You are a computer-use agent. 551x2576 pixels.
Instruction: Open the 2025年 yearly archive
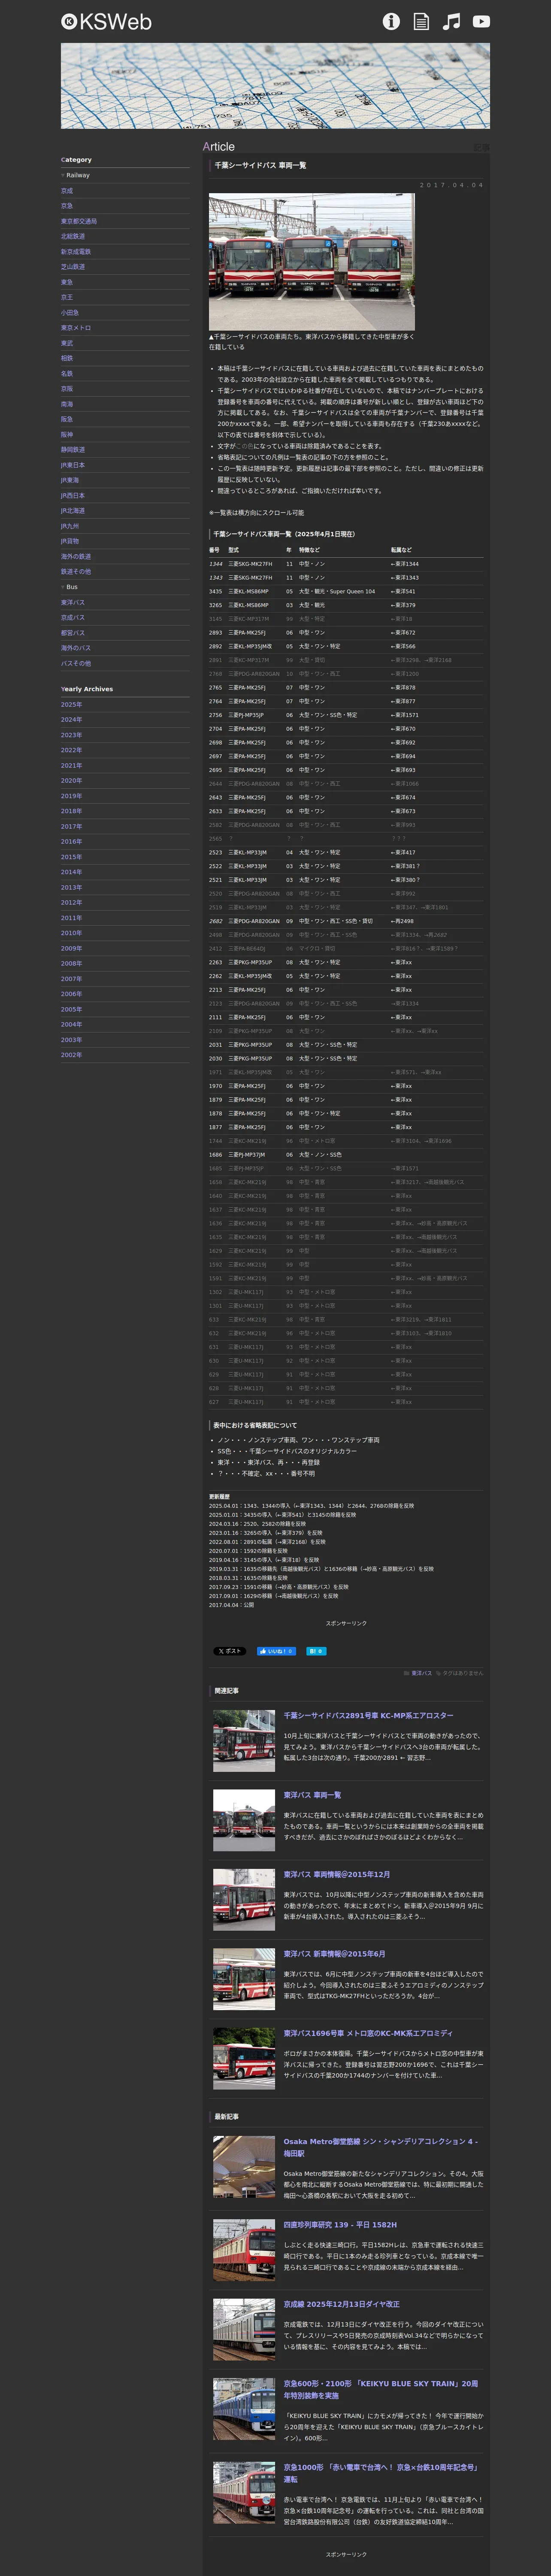71,704
